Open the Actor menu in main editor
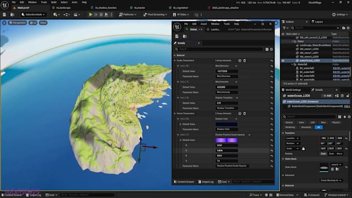This screenshot has width=352, height=198. 75,2
